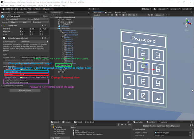This screenshot has height=139, width=194.
Task: Expand Compiled Graph Assembly foldout
Action: [2, 85]
